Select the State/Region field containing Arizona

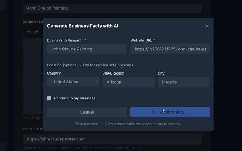pos(128,82)
